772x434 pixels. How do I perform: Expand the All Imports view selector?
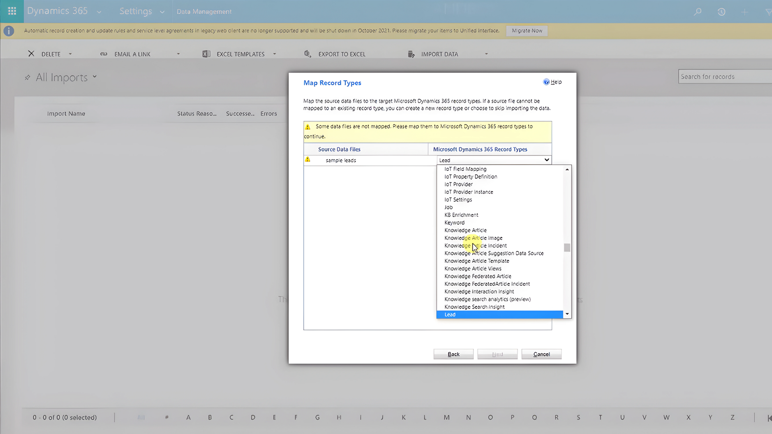point(94,76)
